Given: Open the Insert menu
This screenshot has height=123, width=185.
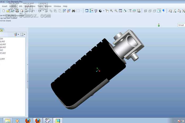Looking at the screenshot, I should [x=4, y=6].
